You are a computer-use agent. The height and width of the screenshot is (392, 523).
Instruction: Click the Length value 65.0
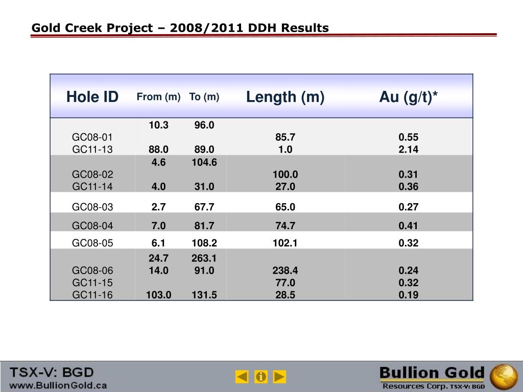(285, 207)
